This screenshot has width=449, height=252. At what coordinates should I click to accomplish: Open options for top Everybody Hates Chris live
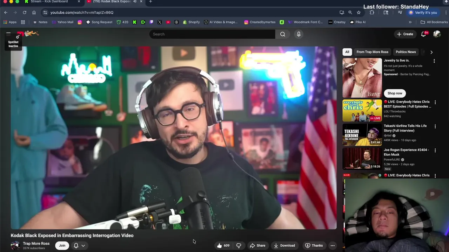tap(435, 102)
